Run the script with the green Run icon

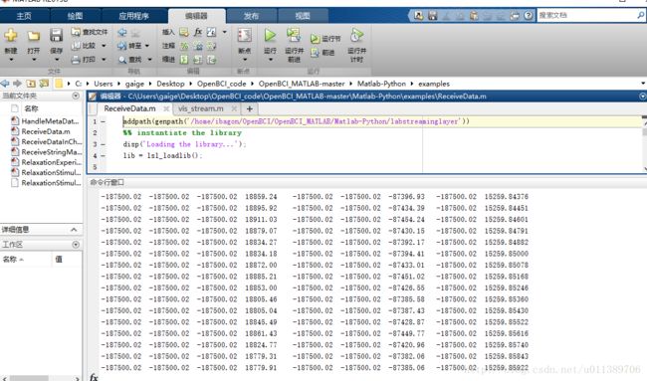(270, 36)
